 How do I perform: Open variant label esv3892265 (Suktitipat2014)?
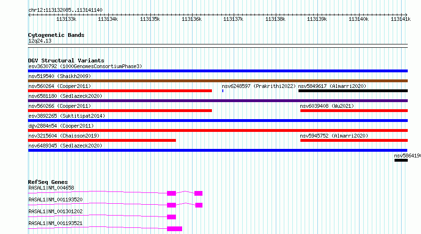pos(67,116)
